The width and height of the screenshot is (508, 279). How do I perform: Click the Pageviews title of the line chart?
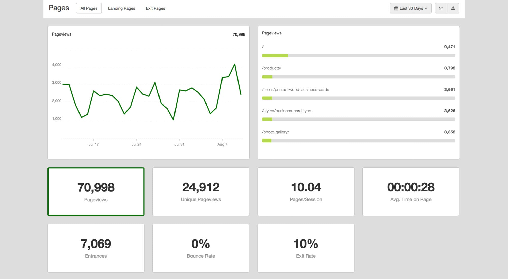click(x=61, y=34)
